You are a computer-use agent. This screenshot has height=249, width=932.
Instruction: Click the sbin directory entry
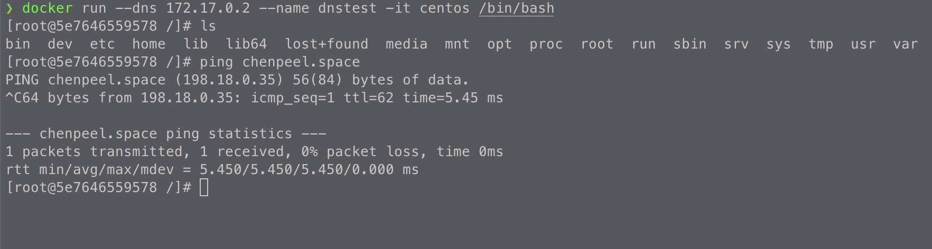689,44
